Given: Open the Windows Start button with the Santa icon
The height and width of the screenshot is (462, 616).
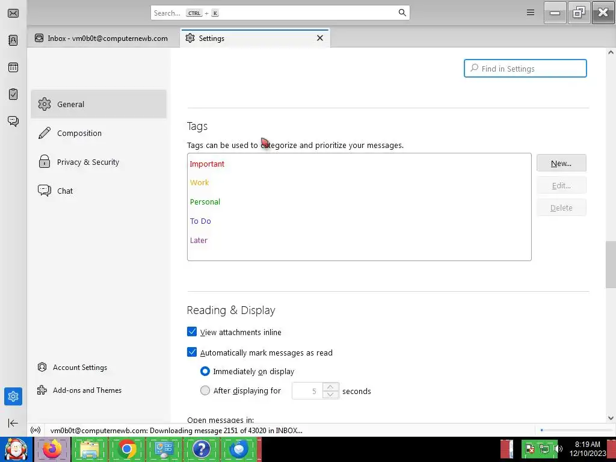Looking at the screenshot, I should point(16,449).
